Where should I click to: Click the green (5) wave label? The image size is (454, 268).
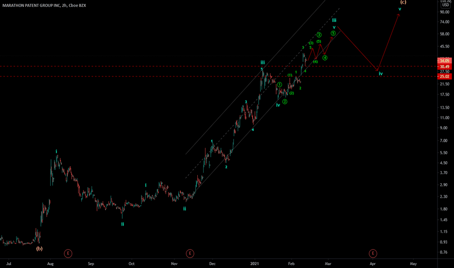[x=319, y=41]
